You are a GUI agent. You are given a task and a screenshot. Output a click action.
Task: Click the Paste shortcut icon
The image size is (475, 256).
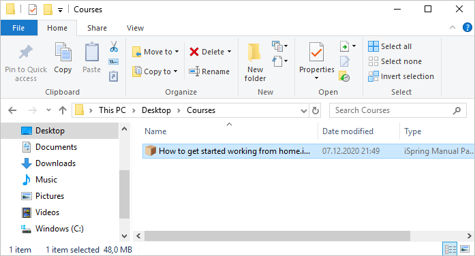[113, 76]
